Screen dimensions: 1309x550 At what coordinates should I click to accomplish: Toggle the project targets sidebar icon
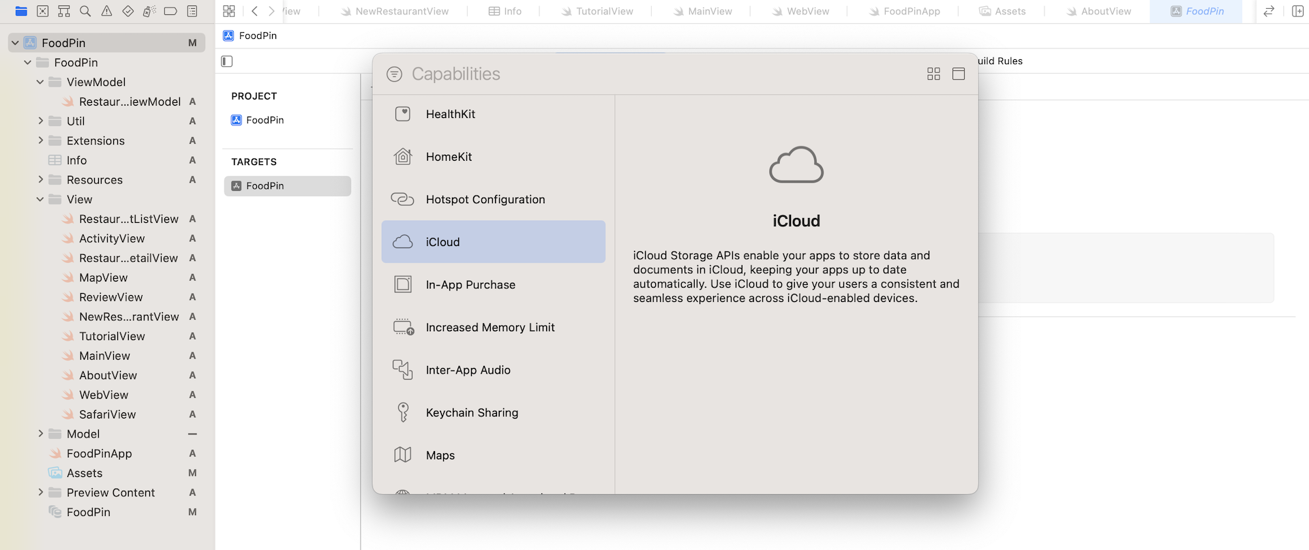pyautogui.click(x=227, y=61)
